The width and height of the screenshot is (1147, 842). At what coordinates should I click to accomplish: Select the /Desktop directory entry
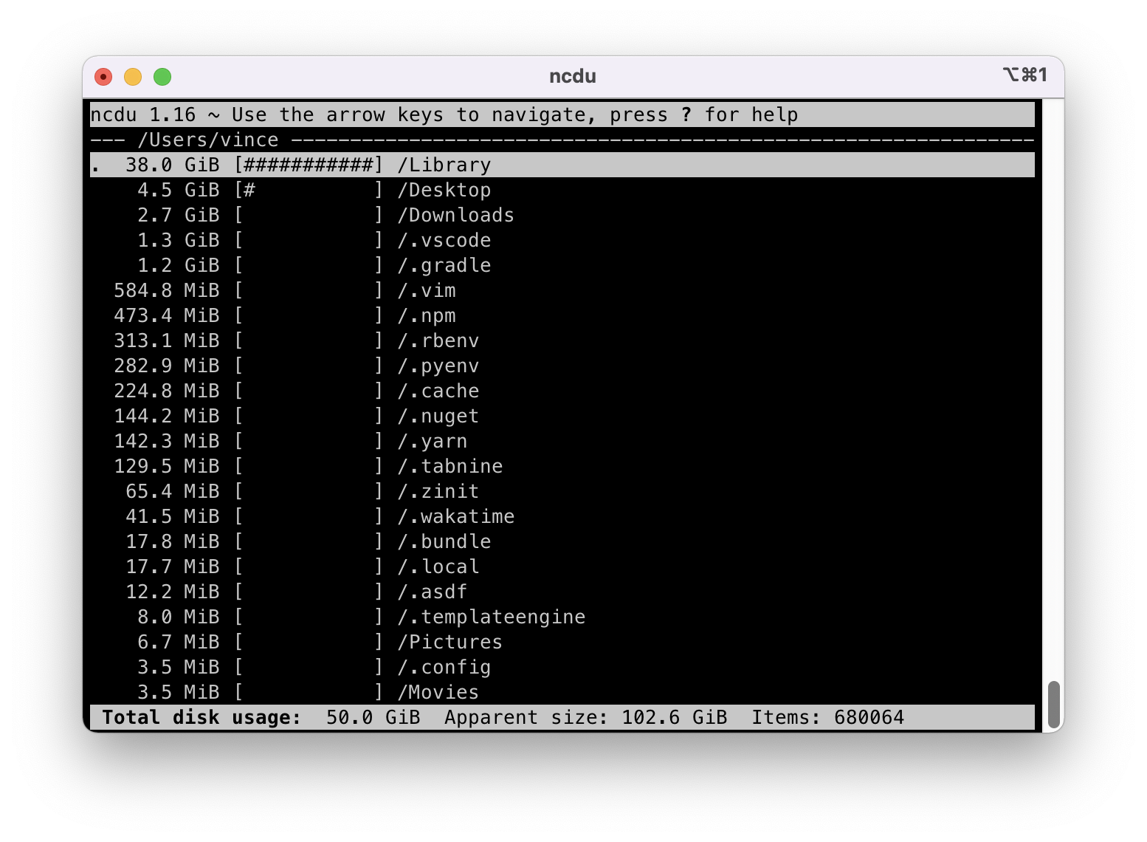tap(562, 190)
